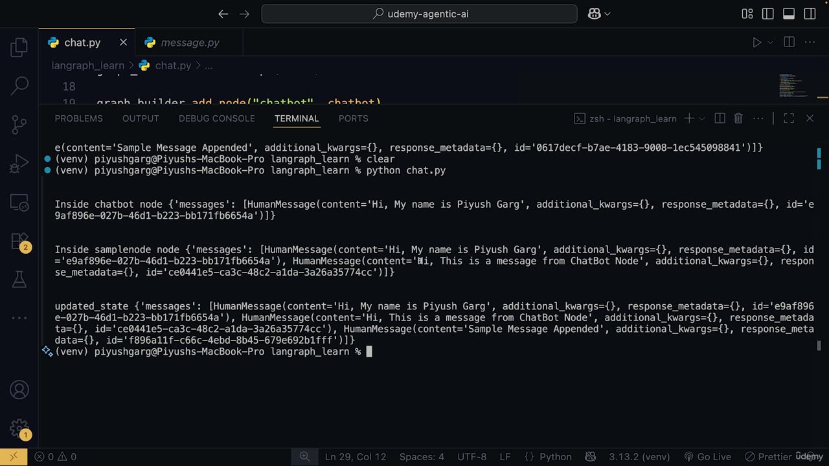829x466 pixels.
Task: Open the Source Control view
Action: [x=19, y=124]
